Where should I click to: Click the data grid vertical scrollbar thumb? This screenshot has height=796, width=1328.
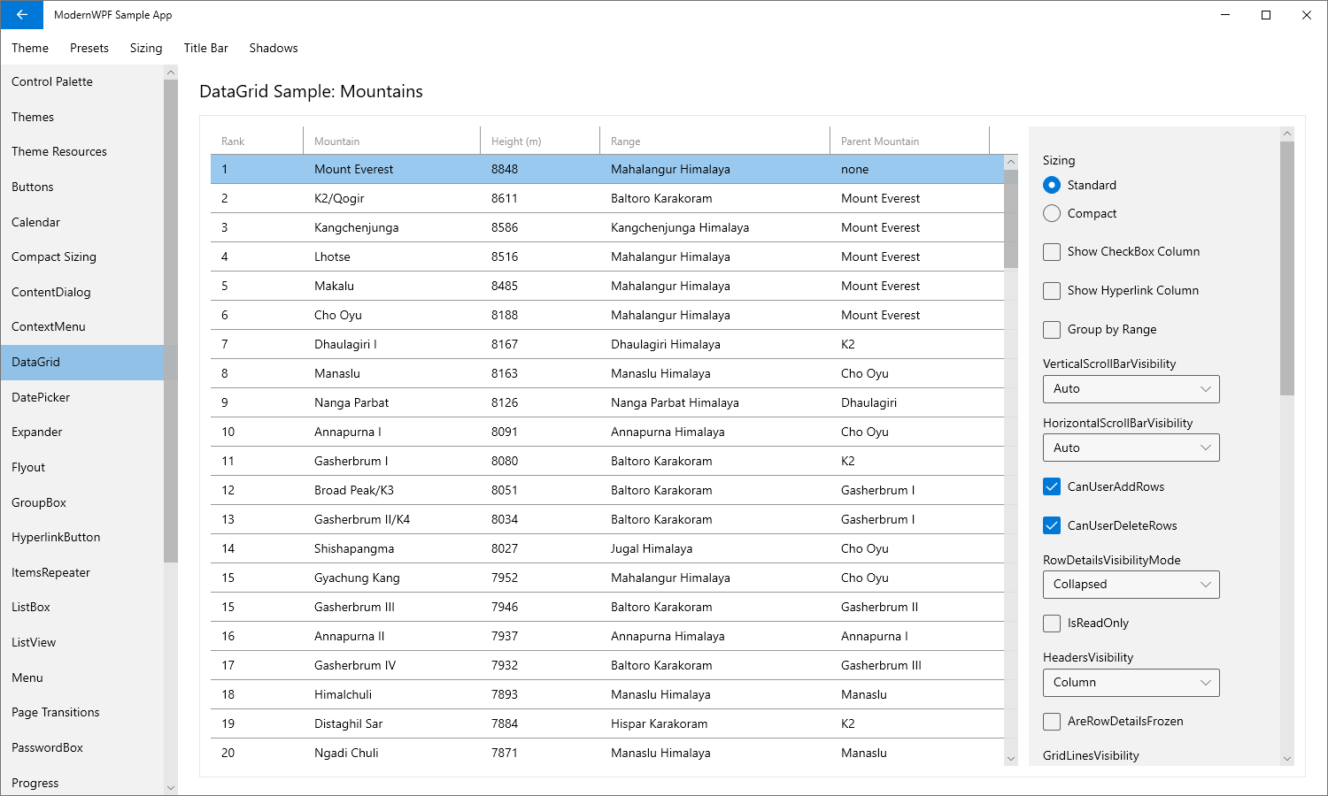point(1011,218)
